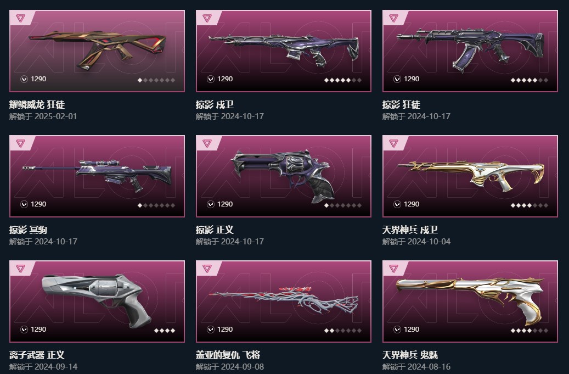The width and height of the screenshot is (569, 374).
Task: Click the tier badge on 掠影 狂徒 card
Action: (x=394, y=18)
